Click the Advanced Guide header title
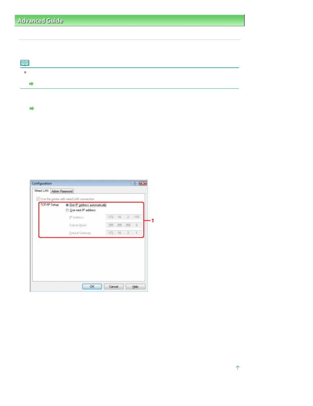 point(40,21)
